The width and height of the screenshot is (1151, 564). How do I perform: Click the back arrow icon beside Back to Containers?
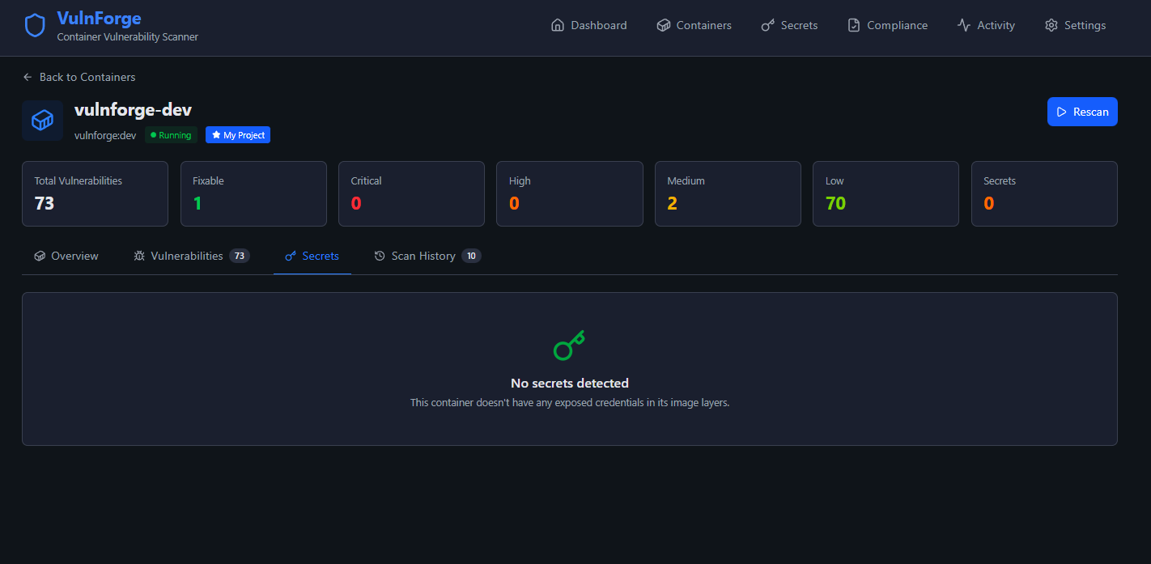pos(28,77)
